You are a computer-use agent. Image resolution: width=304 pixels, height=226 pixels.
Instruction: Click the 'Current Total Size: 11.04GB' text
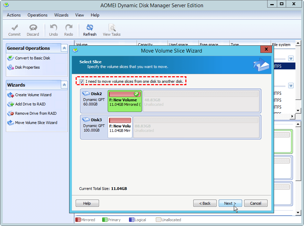tap(103, 189)
